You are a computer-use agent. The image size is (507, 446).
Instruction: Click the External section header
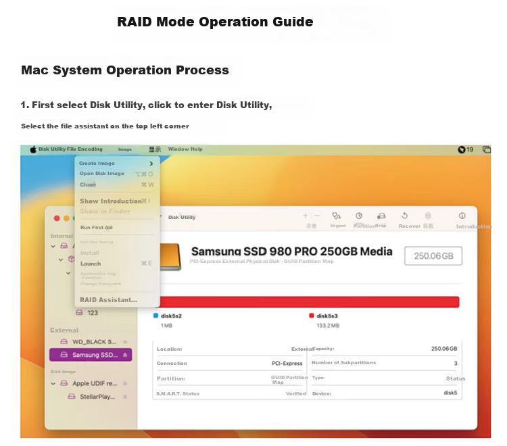pos(64,330)
